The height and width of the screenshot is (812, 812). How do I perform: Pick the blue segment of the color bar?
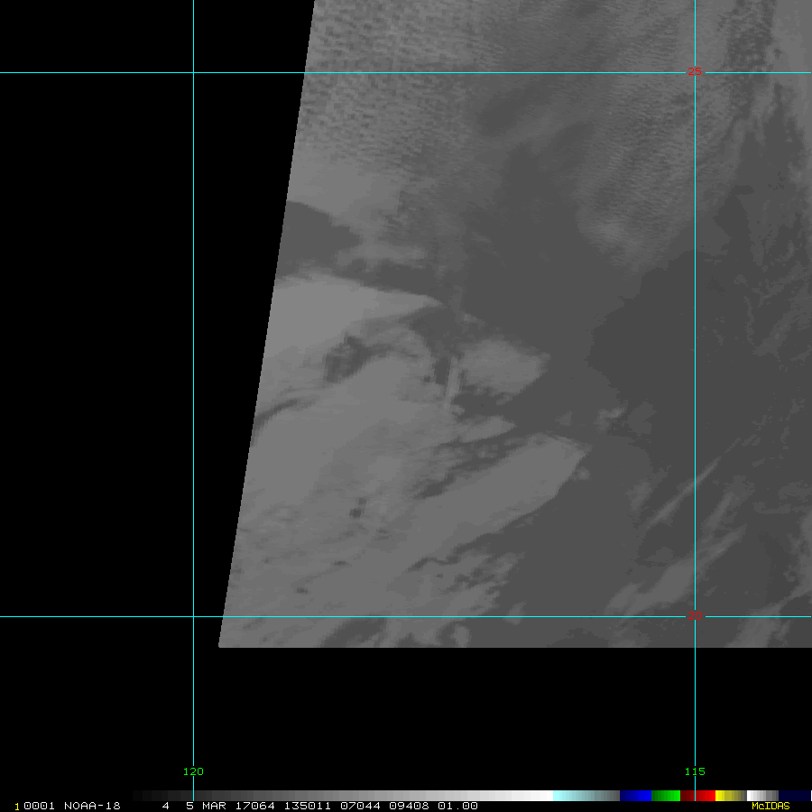pos(635,796)
